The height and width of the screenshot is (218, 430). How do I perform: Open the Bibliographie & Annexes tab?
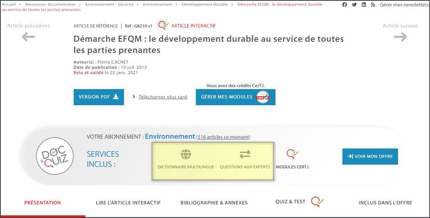(214, 203)
